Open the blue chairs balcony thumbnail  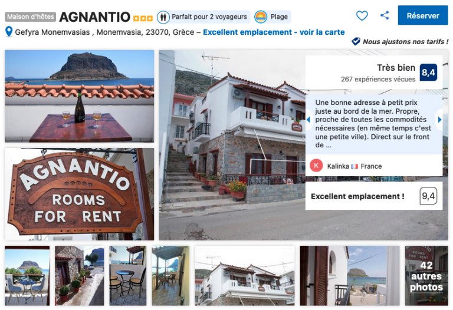point(27,276)
